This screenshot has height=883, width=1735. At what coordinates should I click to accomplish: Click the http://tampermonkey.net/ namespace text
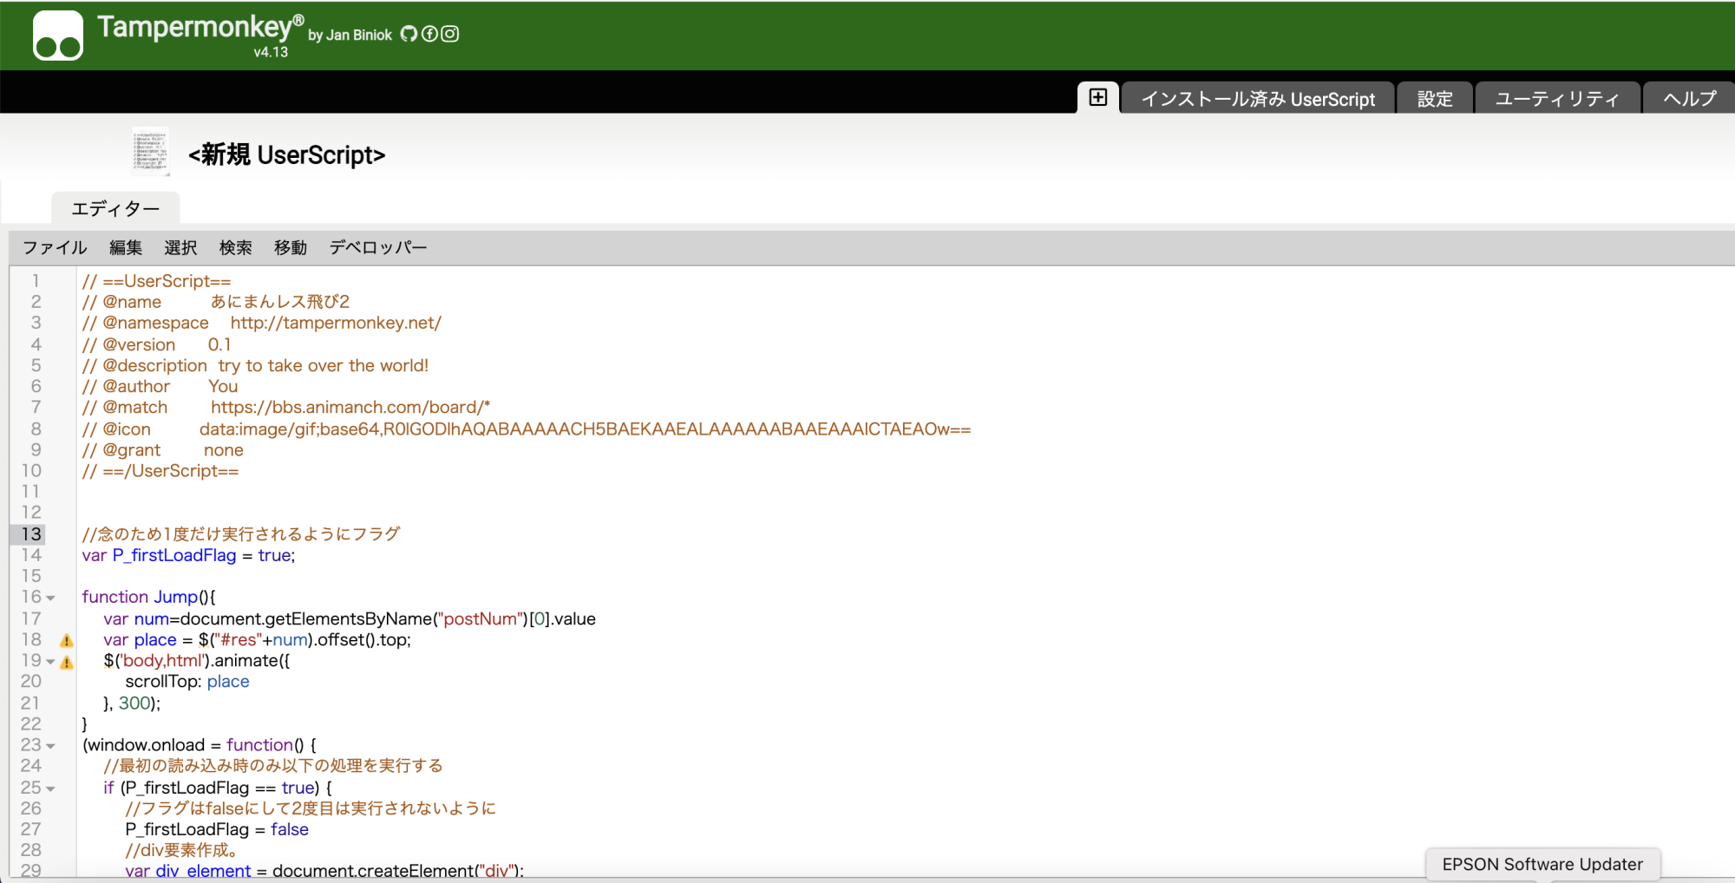336,323
